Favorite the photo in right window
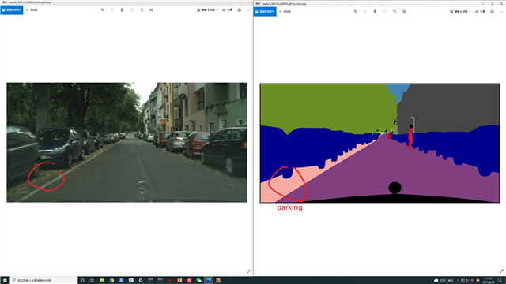This screenshot has width=506, height=284. coord(385,12)
